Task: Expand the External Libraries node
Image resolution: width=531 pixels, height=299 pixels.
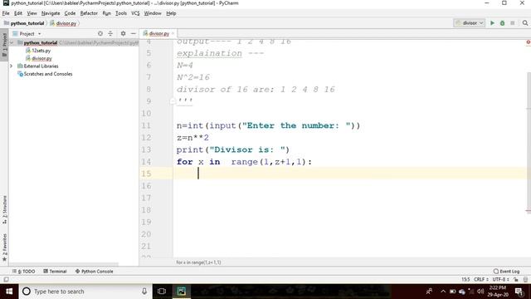Action: pyautogui.click(x=11, y=66)
